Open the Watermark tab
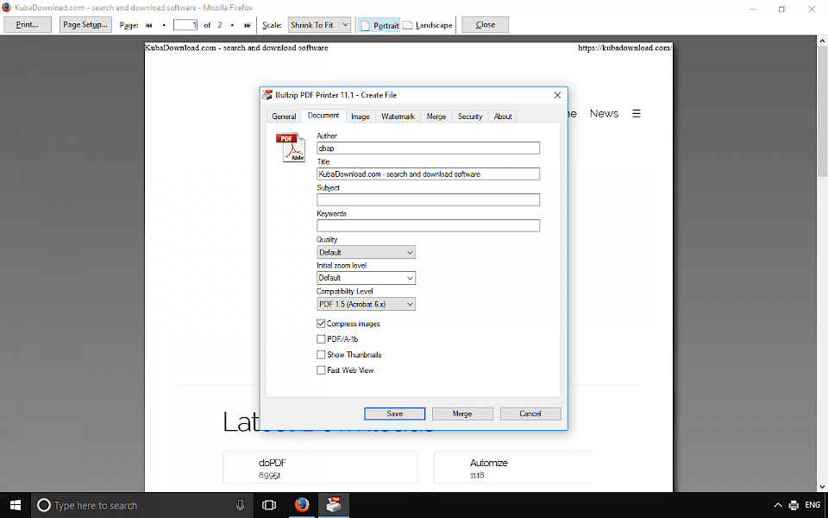Image resolution: width=828 pixels, height=518 pixels. (398, 117)
